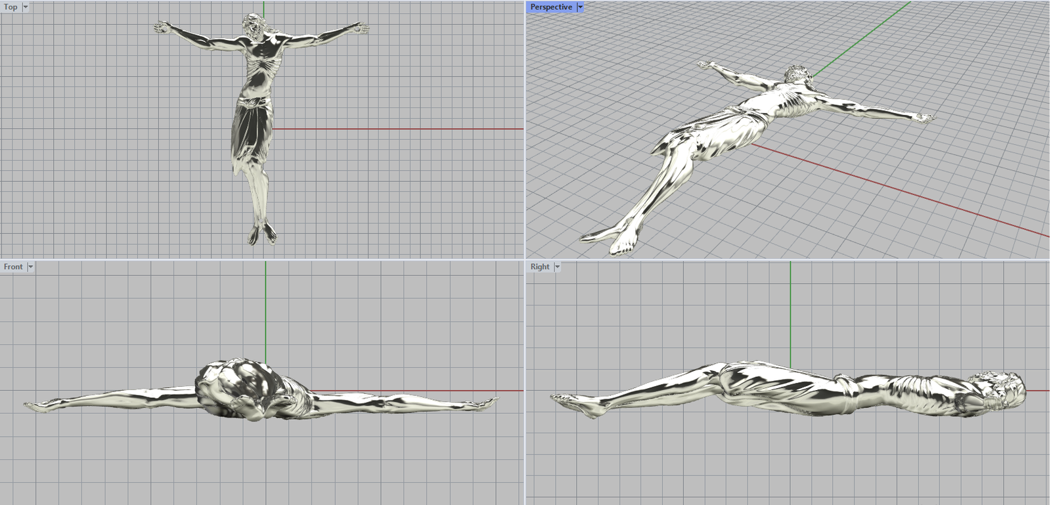Click the Top viewport title label
This screenshot has width=1051, height=505.
coord(11,7)
